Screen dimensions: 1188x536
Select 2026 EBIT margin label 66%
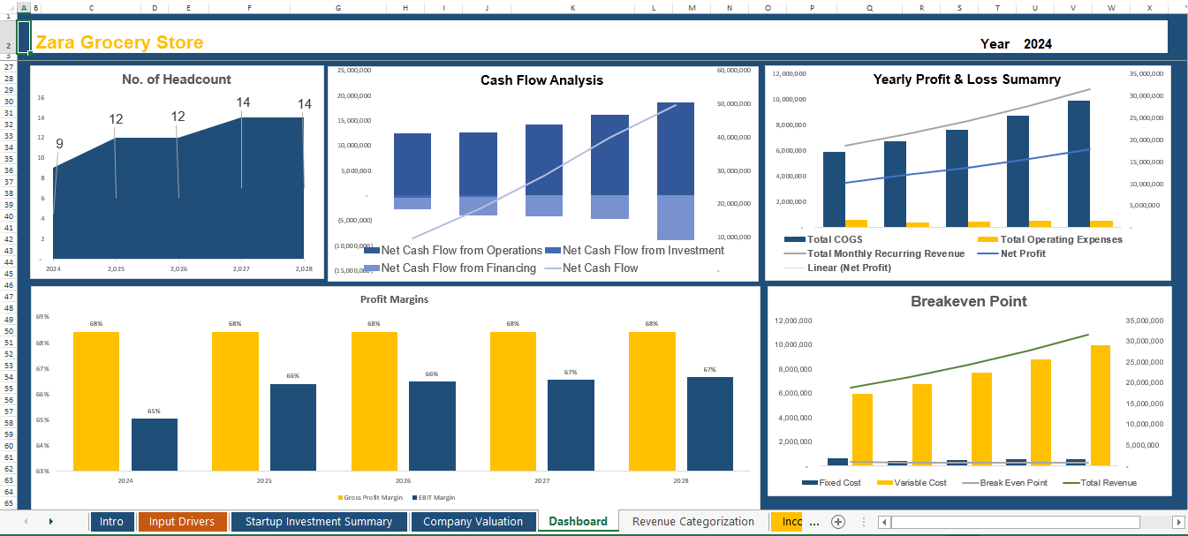432,374
